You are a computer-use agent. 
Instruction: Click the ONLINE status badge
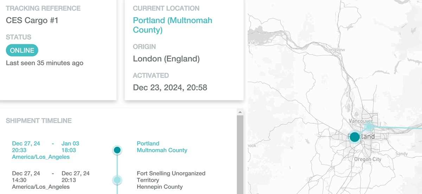22,50
